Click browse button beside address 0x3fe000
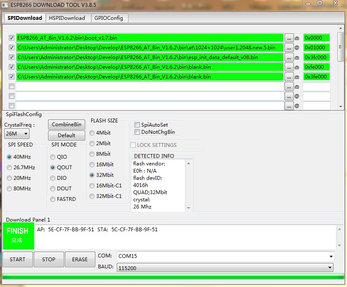The image size is (347, 287). (x=289, y=77)
